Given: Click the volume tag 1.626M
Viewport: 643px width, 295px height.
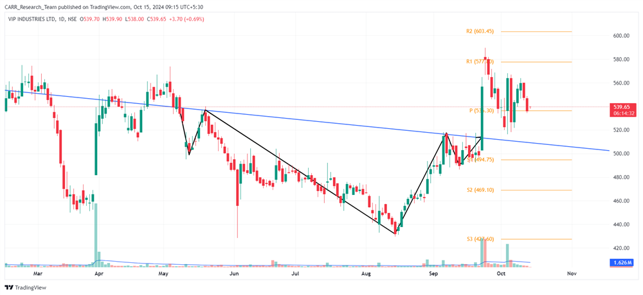Looking at the screenshot, I should coord(622,262).
